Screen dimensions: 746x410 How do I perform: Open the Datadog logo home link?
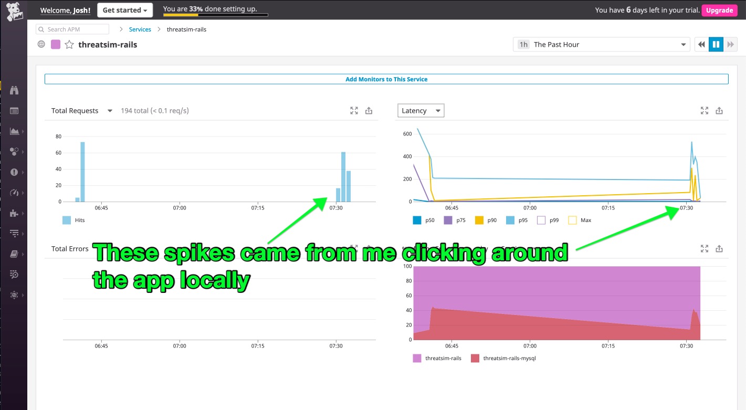(x=14, y=11)
